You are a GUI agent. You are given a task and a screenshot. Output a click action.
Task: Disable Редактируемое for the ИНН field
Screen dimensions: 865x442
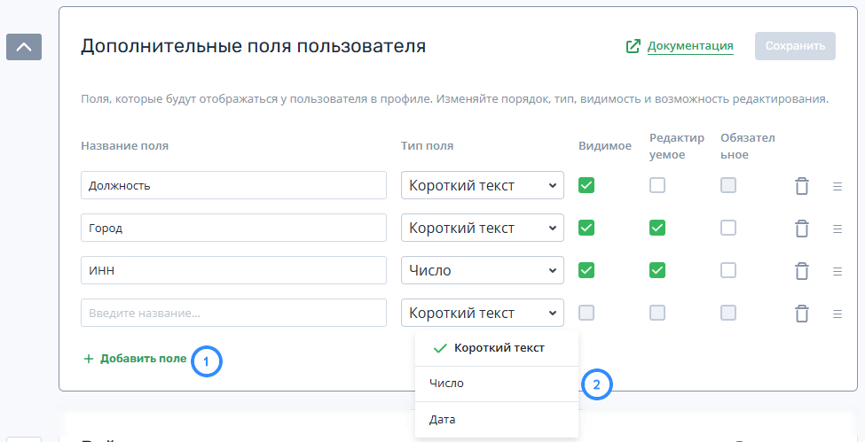[x=657, y=270]
